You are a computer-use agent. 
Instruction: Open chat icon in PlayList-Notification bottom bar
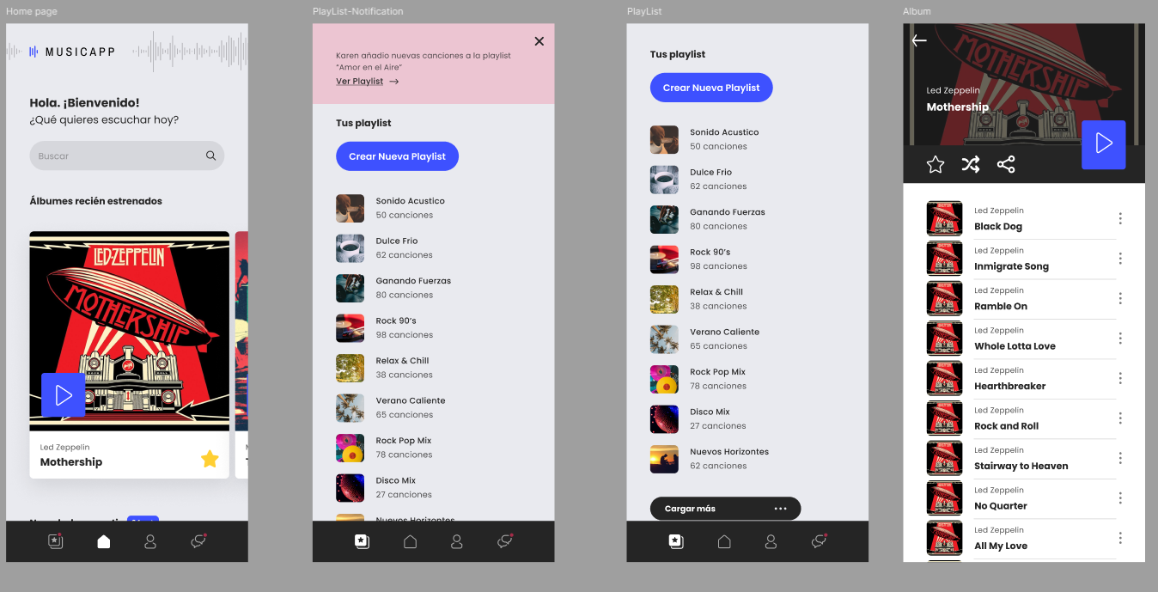505,541
